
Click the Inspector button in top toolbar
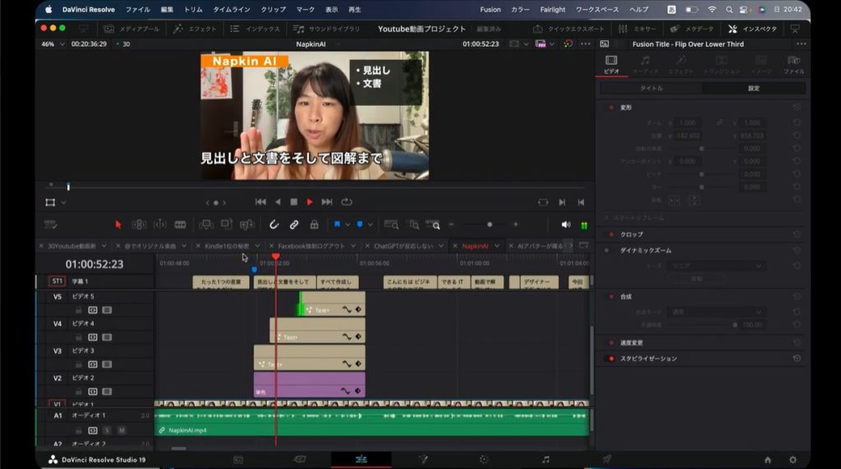(x=752, y=29)
